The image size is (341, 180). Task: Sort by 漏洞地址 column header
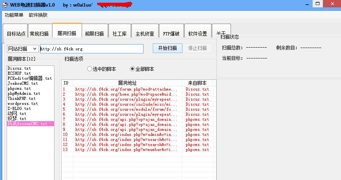coord(128,83)
